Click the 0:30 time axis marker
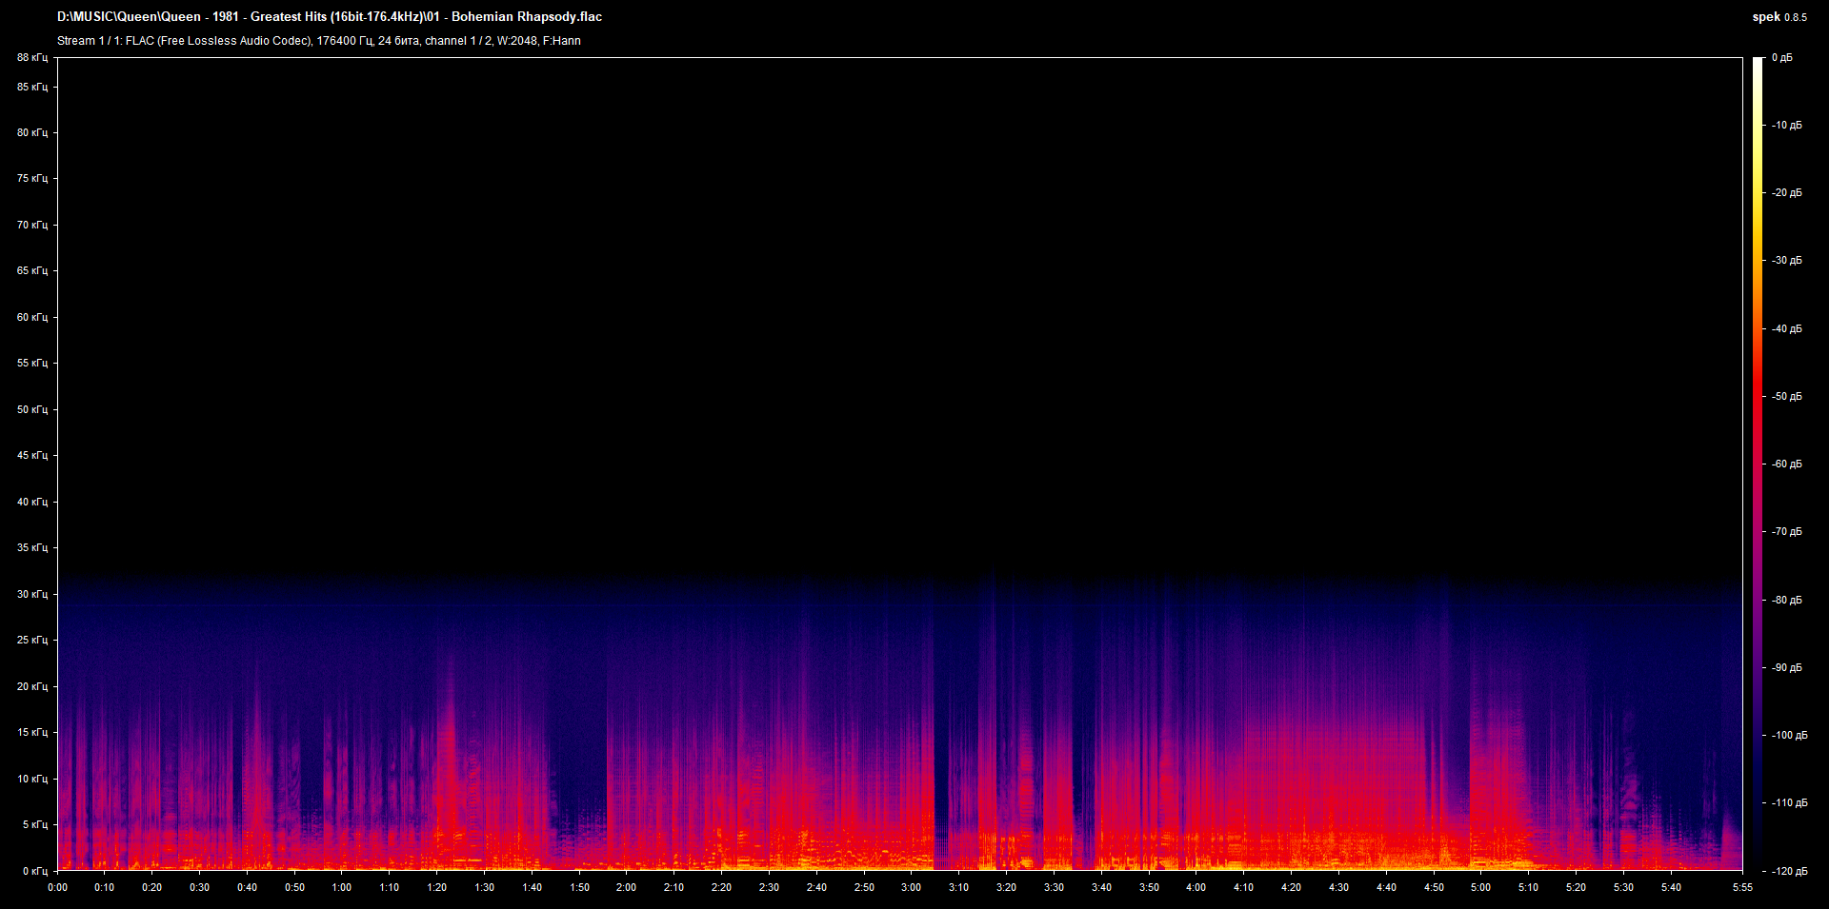1829x909 pixels. (200, 888)
